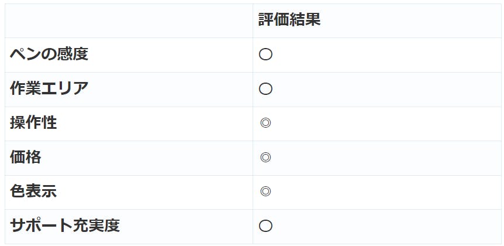The height and width of the screenshot is (246, 504).
Task: Click the single circle rating for ペンの感度
Action: tap(265, 55)
